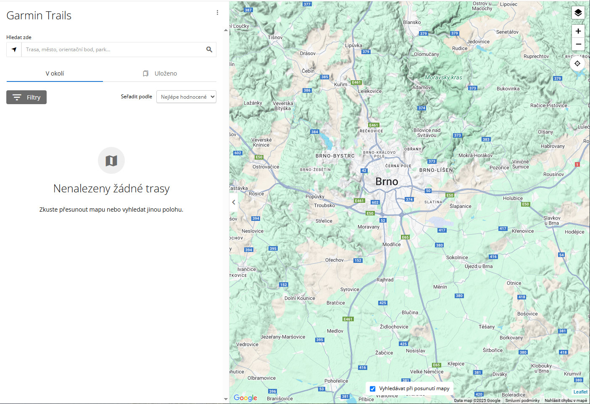This screenshot has width=590, height=404.
Task: Click the Tišnov town label
Action: (x=275, y=37)
